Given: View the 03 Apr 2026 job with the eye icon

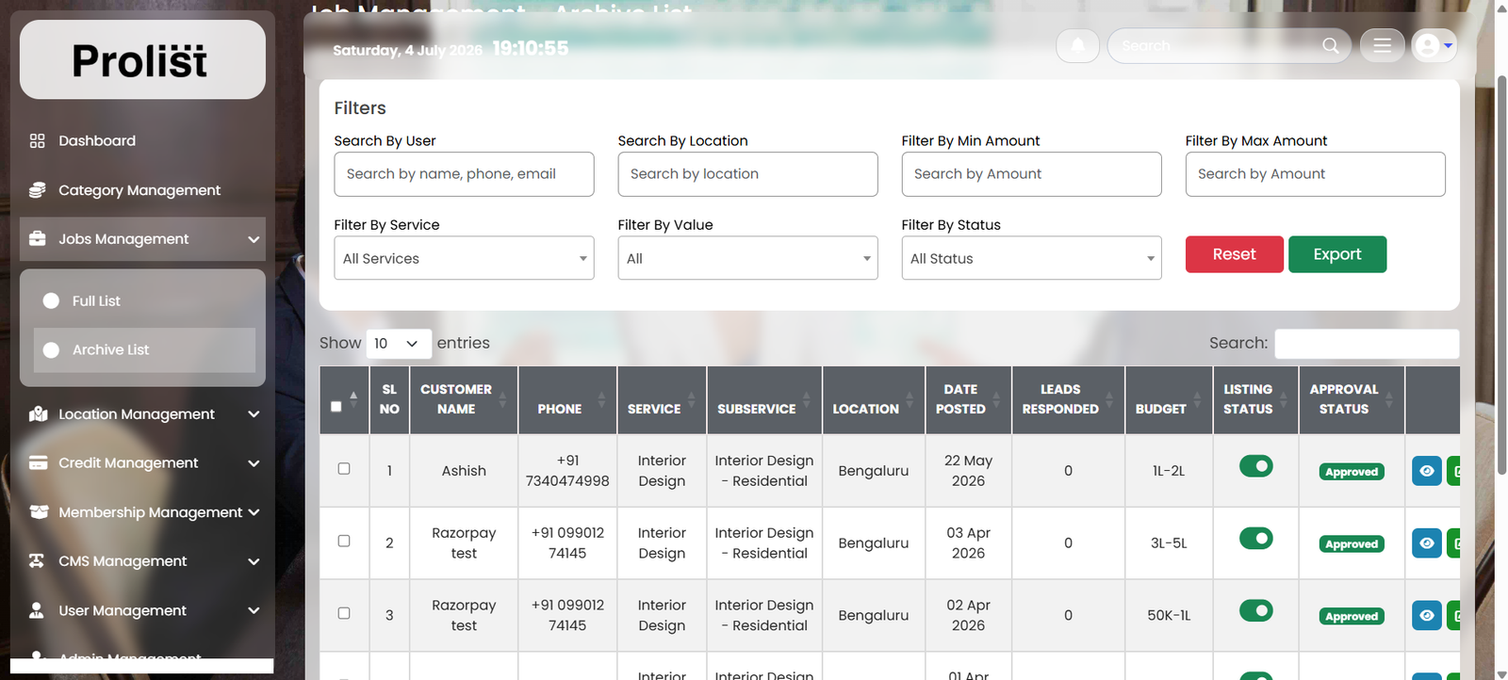Looking at the screenshot, I should 1426,542.
